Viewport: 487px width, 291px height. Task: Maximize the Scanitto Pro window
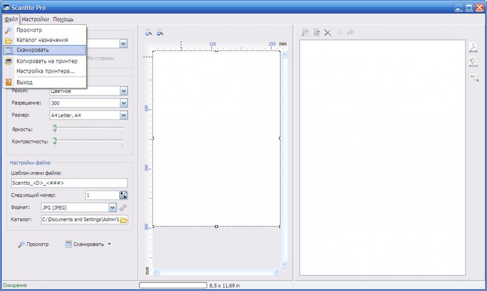tap(469, 8)
